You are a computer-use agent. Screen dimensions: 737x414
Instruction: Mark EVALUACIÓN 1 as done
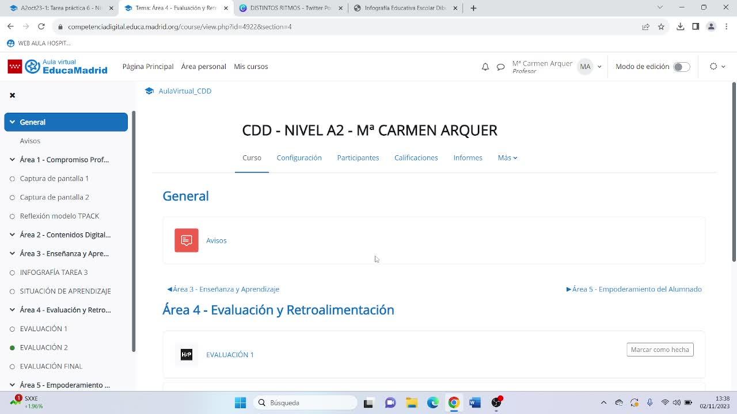click(660, 350)
